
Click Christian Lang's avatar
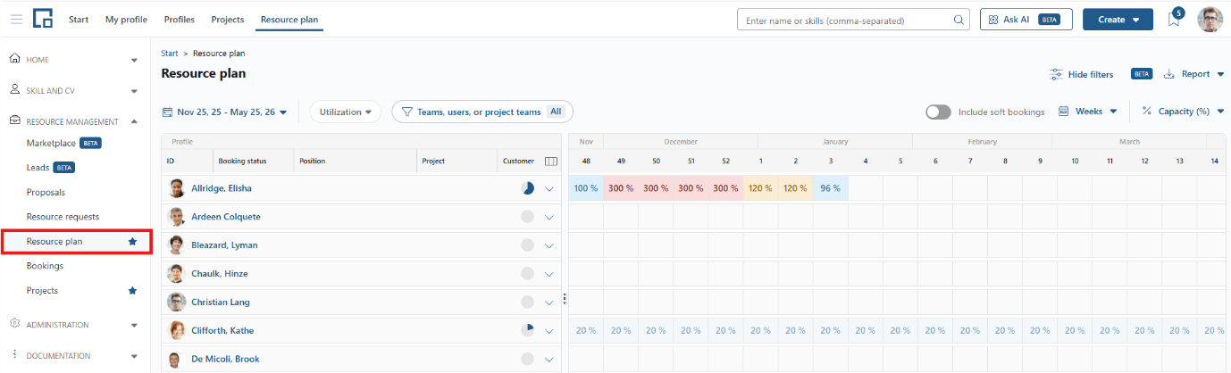point(177,302)
